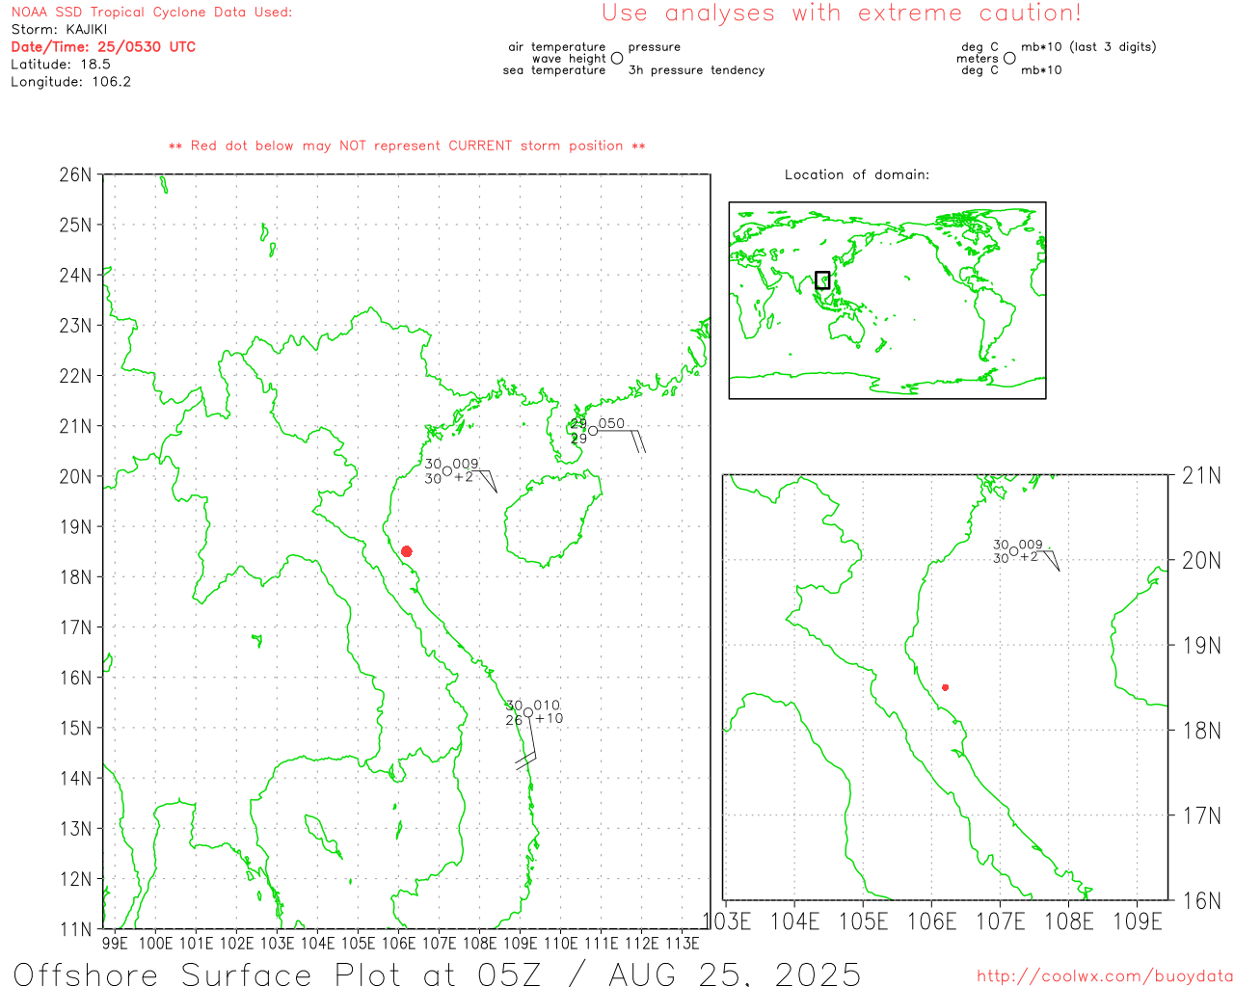Click the 111E longitude axis label
Screen dimensions: 1234x987
tap(602, 943)
